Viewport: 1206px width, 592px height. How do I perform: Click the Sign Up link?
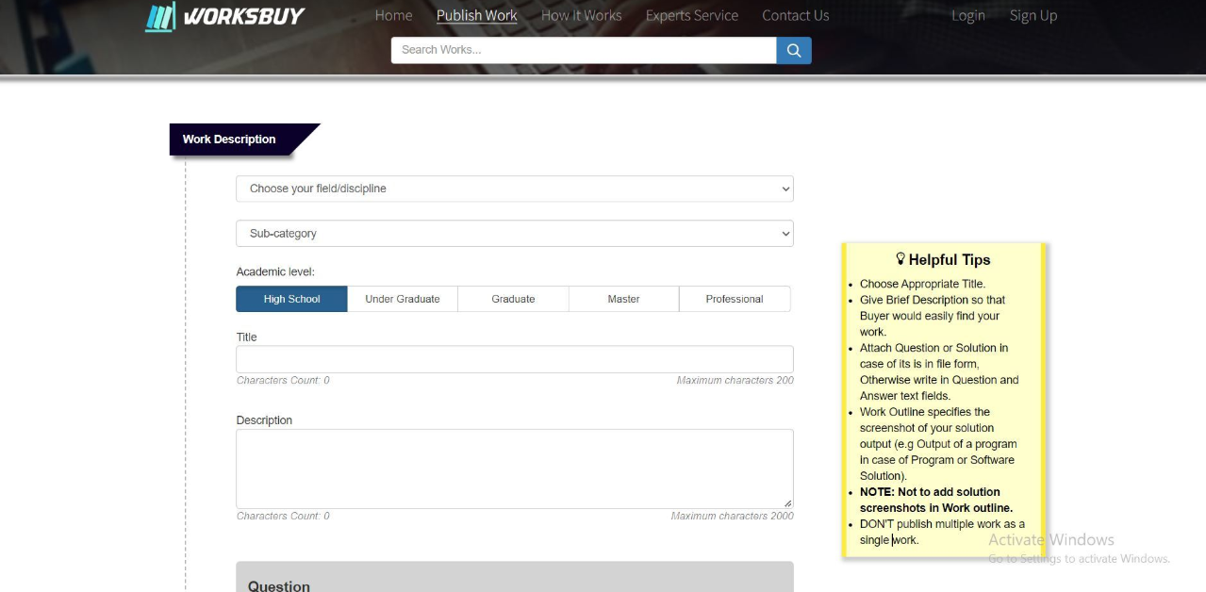pyautogui.click(x=1033, y=15)
